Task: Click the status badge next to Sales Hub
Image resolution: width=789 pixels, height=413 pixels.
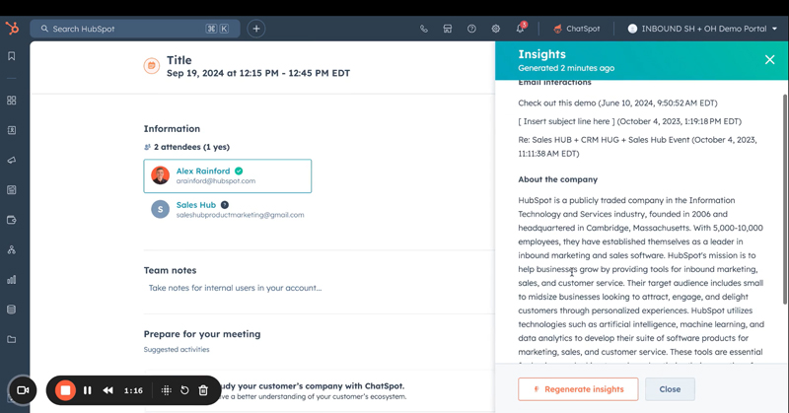Action: 225,205
